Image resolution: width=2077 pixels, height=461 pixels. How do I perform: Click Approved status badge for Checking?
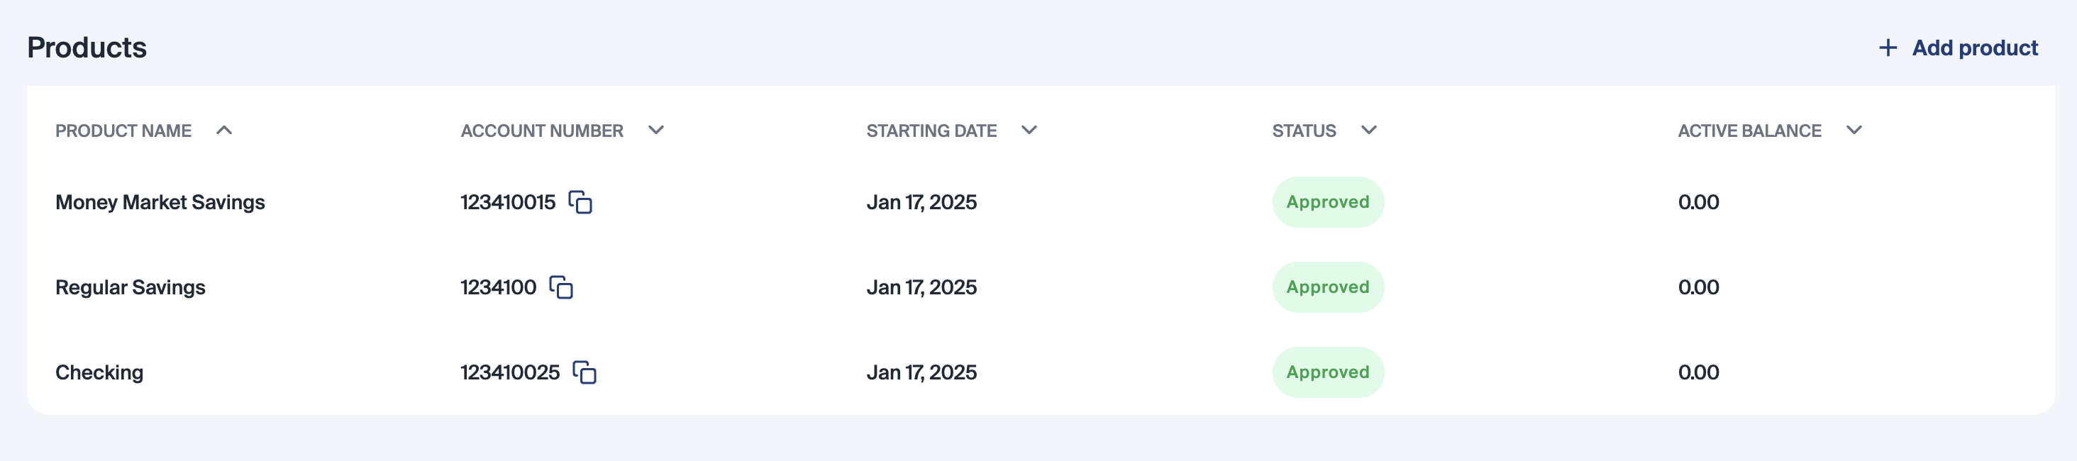[x=1327, y=372]
